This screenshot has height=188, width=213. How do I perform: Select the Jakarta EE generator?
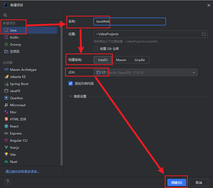click(x=30, y=77)
